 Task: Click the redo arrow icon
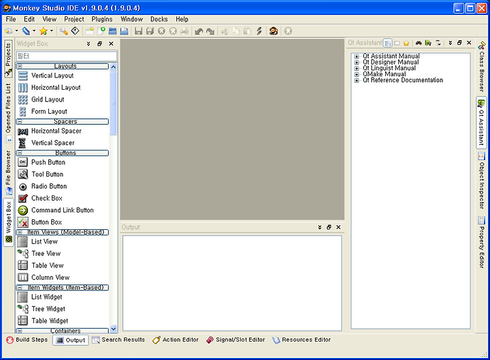pos(210,31)
